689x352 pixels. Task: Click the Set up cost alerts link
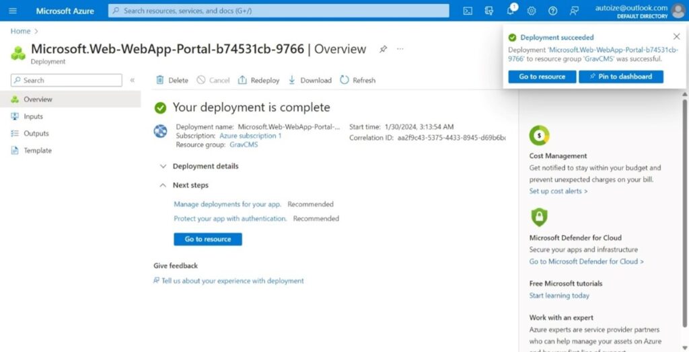[x=558, y=191]
